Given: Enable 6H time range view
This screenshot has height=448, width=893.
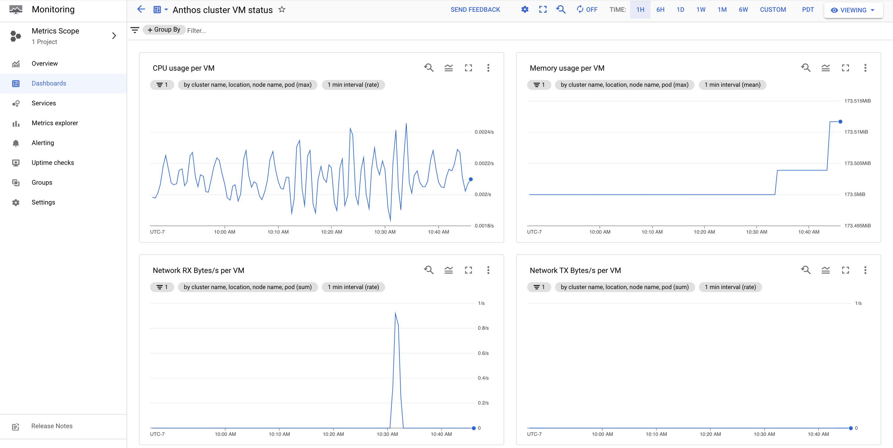Looking at the screenshot, I should (x=660, y=10).
